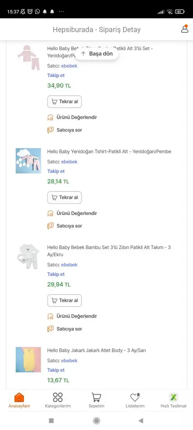Open the Listelerim heart icon
The width and height of the screenshot is (193, 430).
135,400
